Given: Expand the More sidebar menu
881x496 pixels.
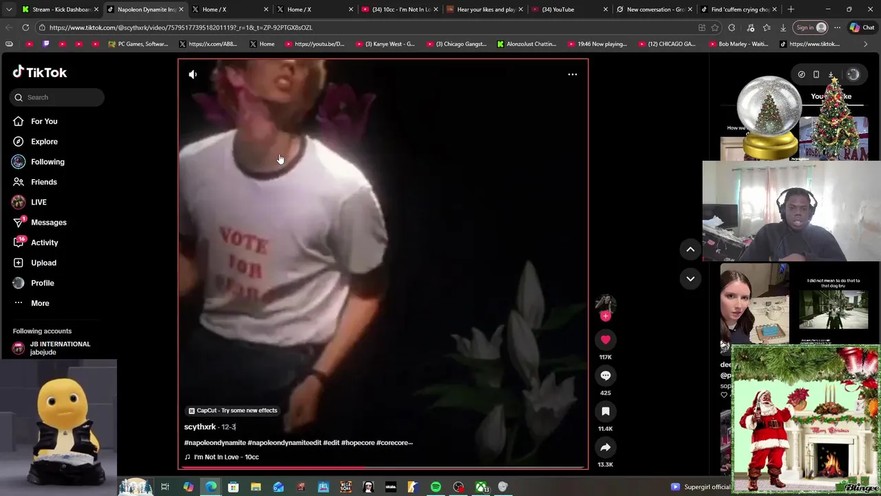Looking at the screenshot, I should click(31, 303).
